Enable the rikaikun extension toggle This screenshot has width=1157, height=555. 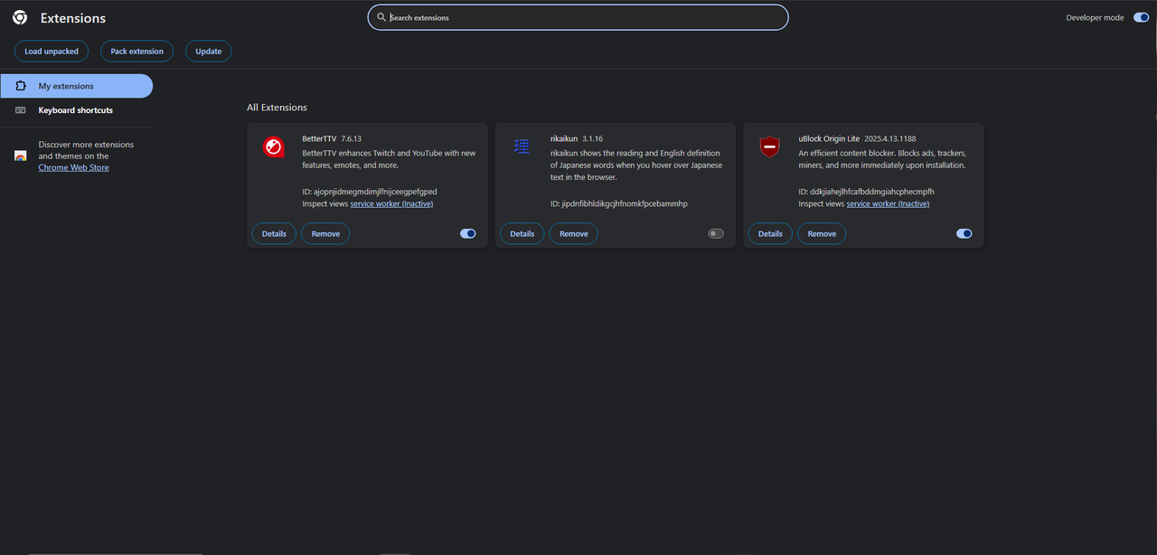pos(716,233)
